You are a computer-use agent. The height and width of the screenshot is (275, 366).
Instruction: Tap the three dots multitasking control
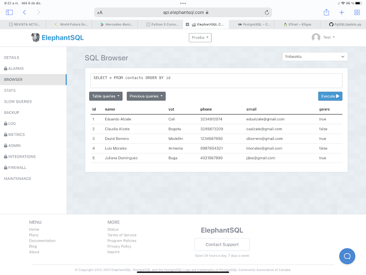coord(183,3)
